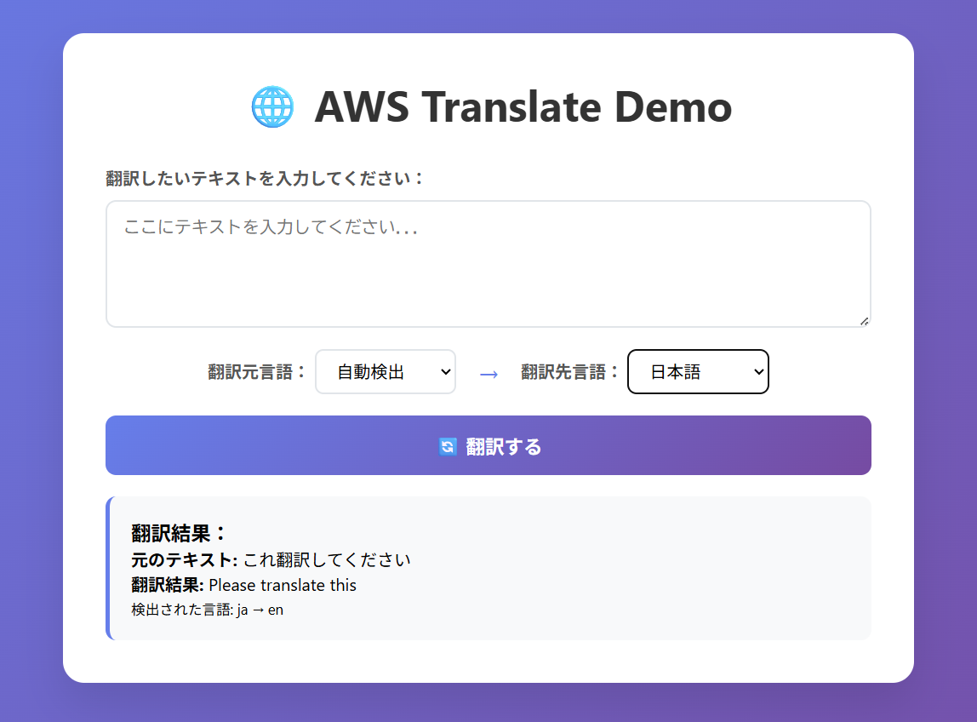Click the globe icon beside AWS Translate Demo

tap(272, 106)
